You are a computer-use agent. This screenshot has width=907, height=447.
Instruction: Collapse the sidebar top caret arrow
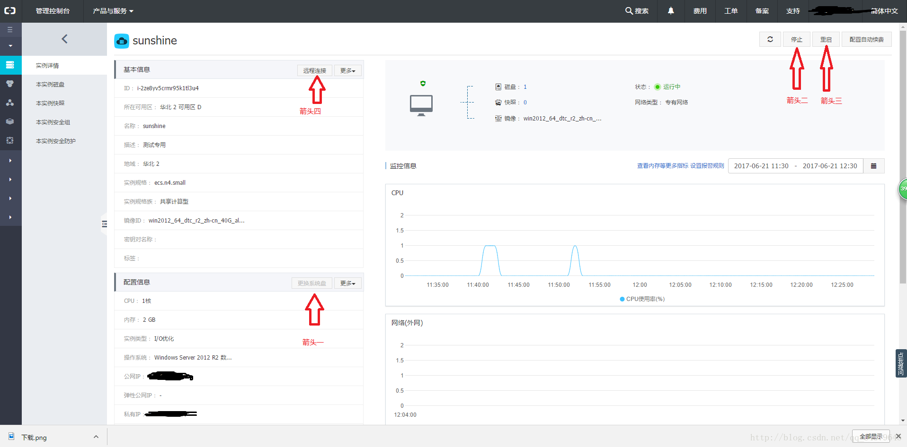click(10, 46)
